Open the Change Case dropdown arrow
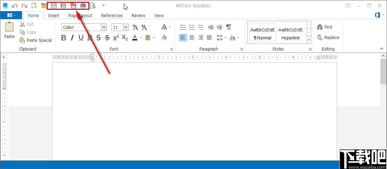Image resolution: width=387 pixels, height=169 pixels. [170, 27]
